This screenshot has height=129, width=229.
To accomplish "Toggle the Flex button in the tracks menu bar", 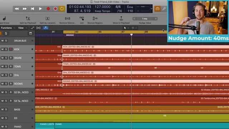I will click(x=38, y=28).
